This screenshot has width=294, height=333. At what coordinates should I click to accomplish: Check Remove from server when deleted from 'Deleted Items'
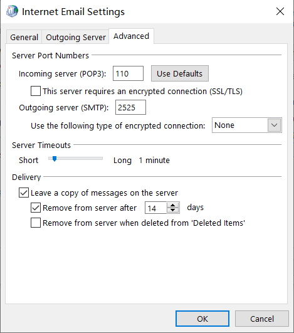[36, 223]
